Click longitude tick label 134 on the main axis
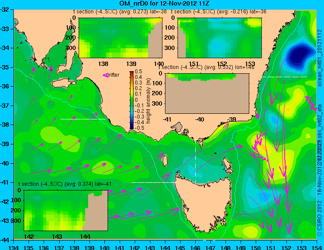 [x=14, y=247]
